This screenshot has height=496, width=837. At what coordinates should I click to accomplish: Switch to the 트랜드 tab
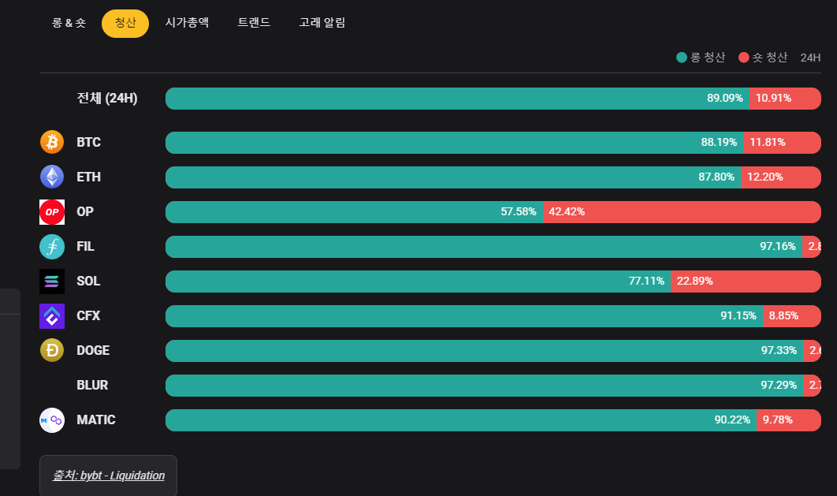(x=254, y=24)
